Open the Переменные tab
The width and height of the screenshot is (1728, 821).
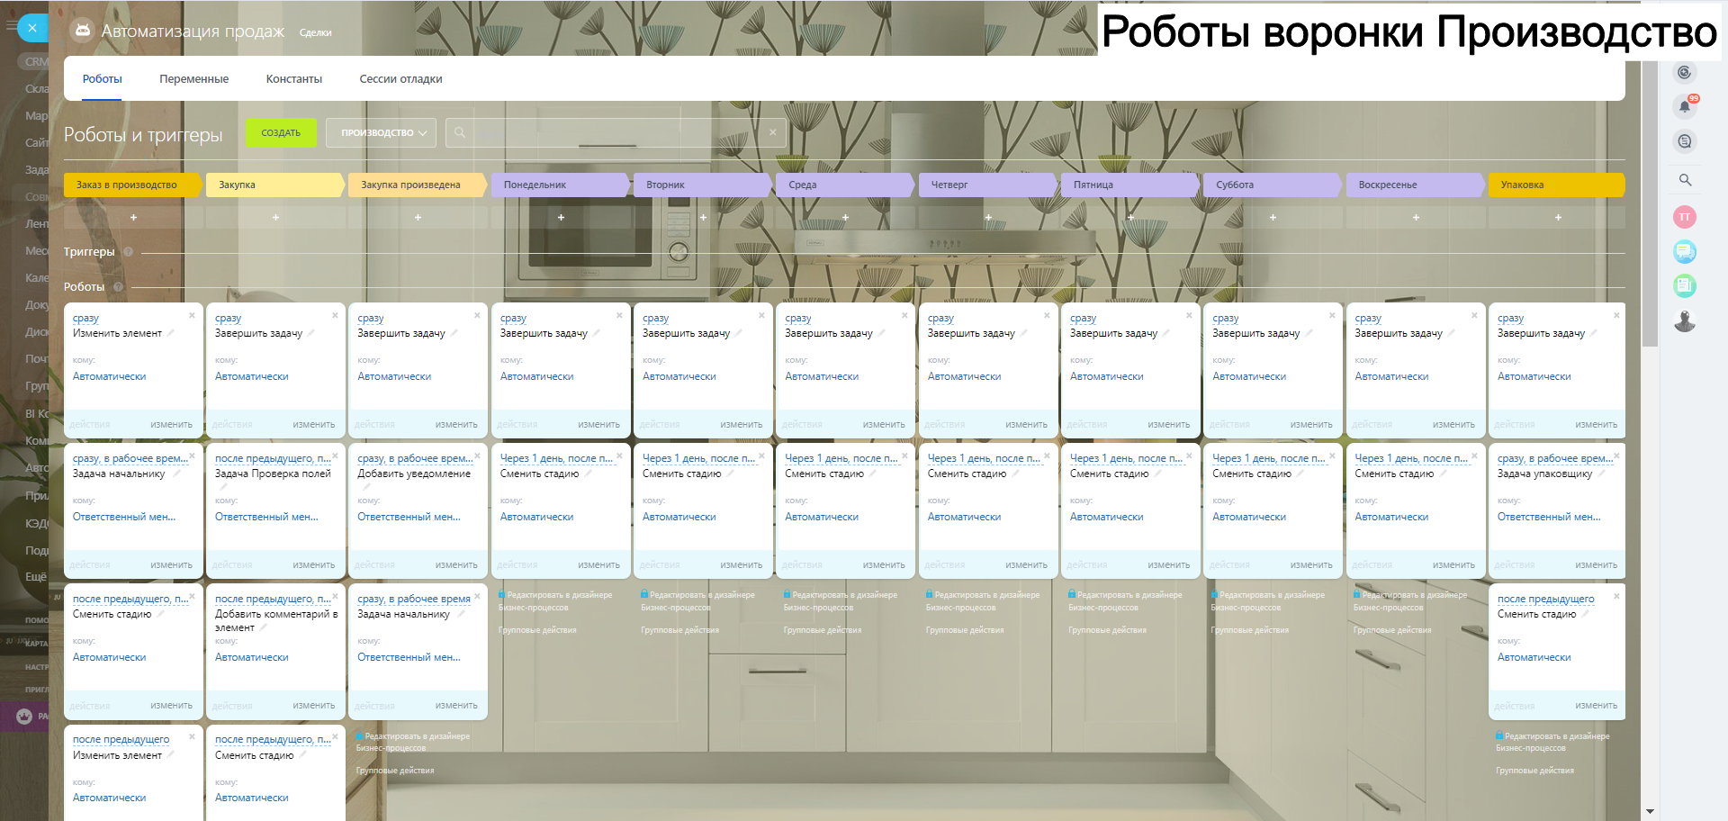194,79
